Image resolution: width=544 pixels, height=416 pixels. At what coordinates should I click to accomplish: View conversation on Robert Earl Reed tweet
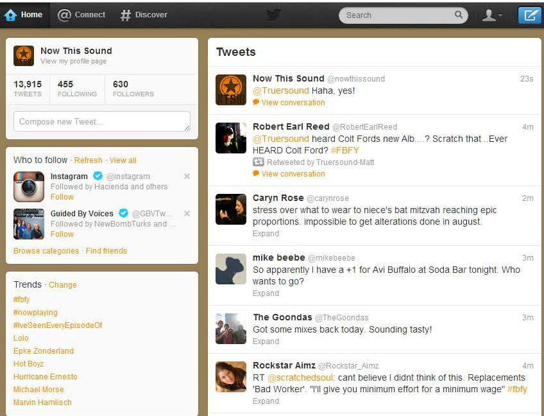pyautogui.click(x=293, y=174)
